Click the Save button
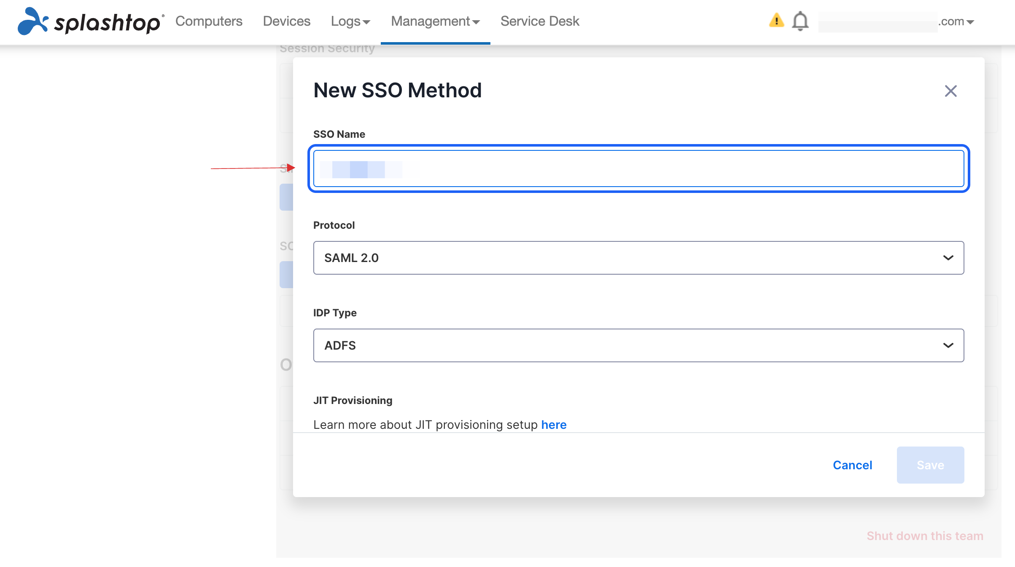This screenshot has height=567, width=1015. 931,465
